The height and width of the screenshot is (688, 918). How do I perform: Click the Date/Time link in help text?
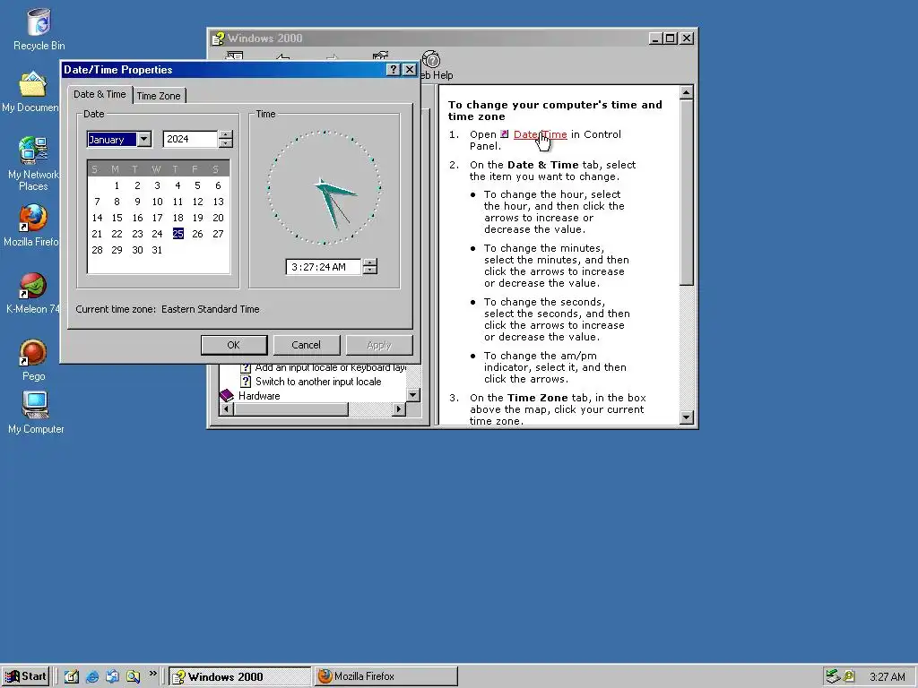pos(540,134)
